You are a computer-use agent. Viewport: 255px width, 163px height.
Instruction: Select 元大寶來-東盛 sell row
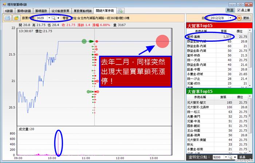tap(217, 140)
